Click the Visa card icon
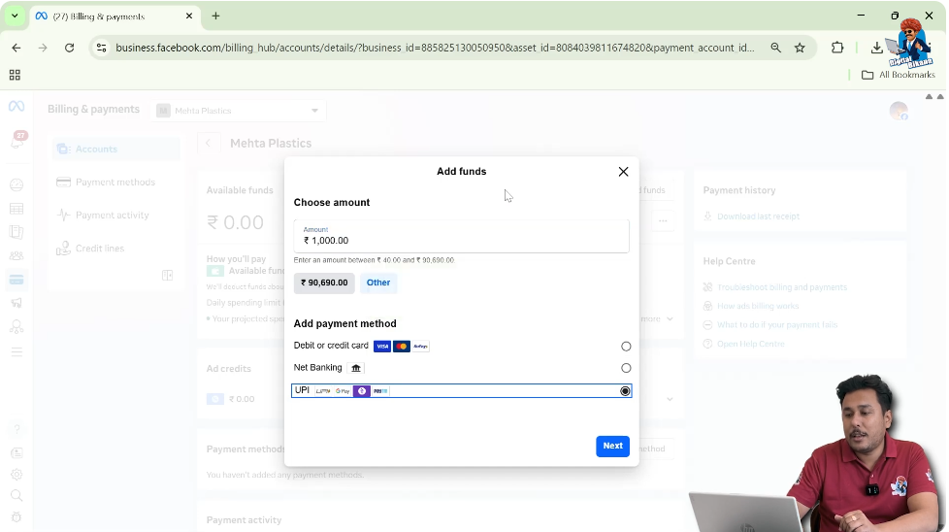Screen dimensions: 949x532 [x=382, y=347]
